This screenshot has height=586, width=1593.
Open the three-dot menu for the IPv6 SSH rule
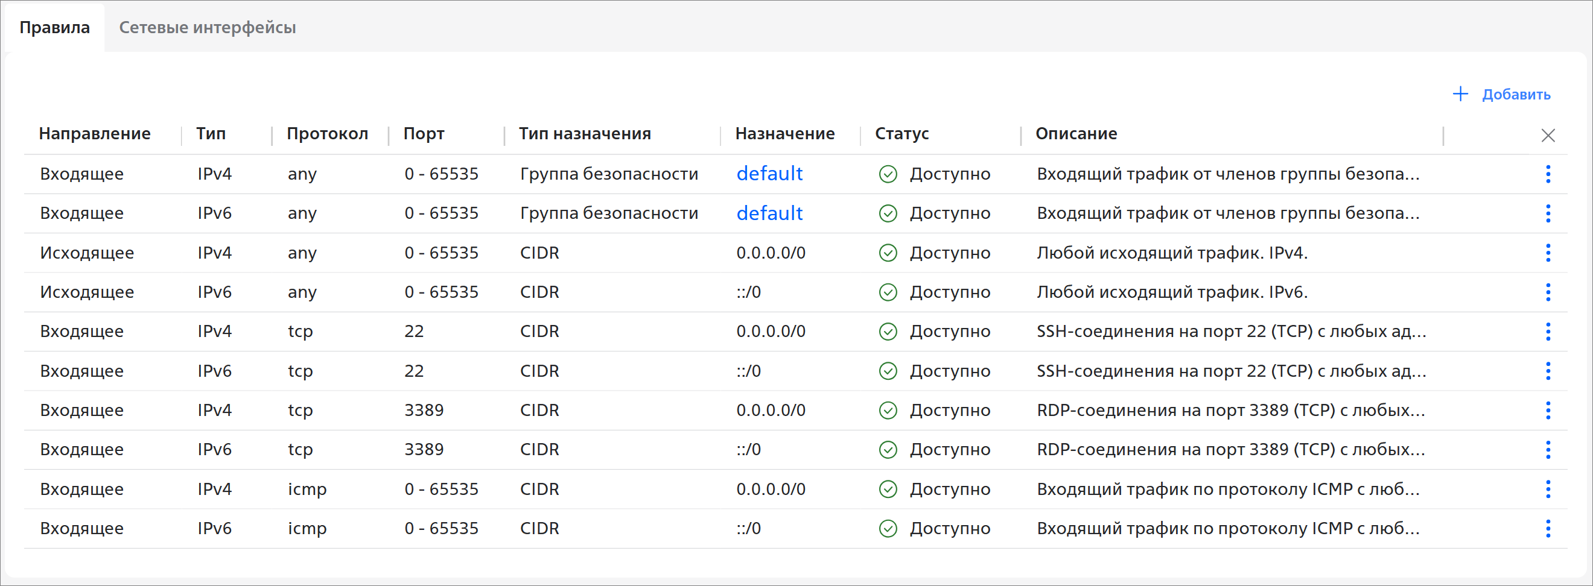1548,371
